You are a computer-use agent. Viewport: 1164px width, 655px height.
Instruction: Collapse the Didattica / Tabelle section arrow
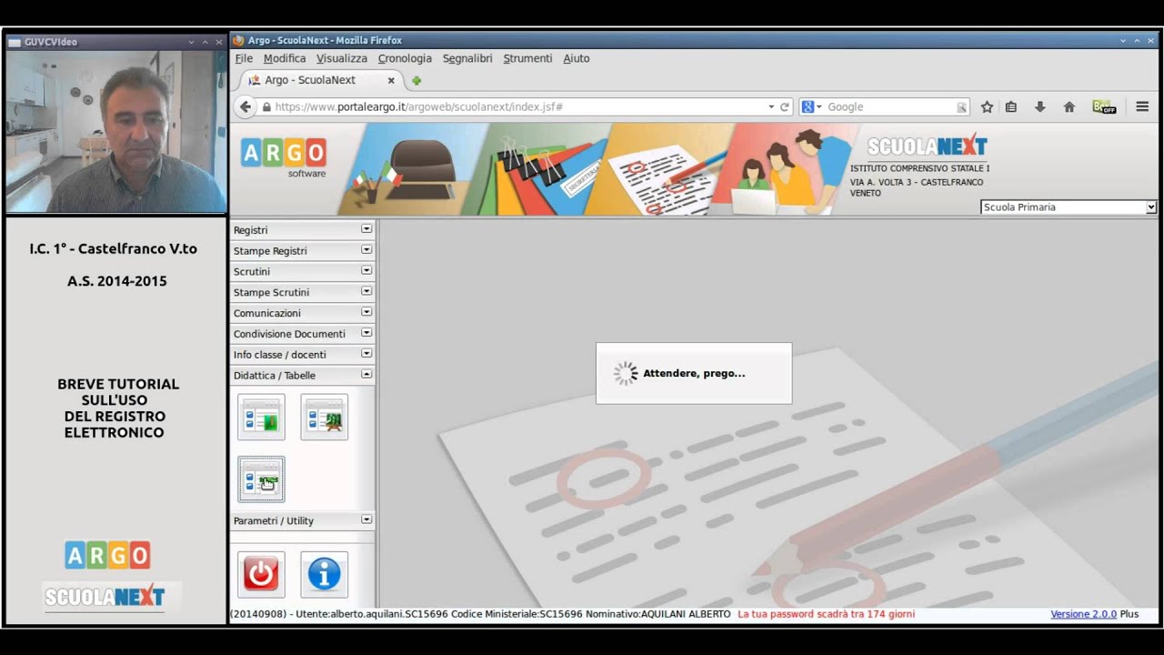(x=366, y=375)
